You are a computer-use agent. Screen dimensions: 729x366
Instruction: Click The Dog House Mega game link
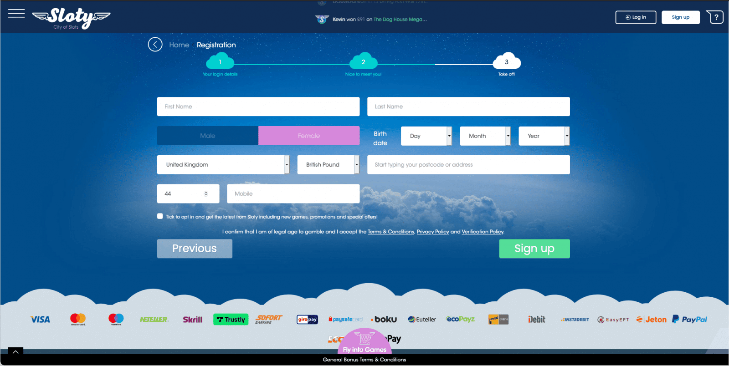point(400,19)
